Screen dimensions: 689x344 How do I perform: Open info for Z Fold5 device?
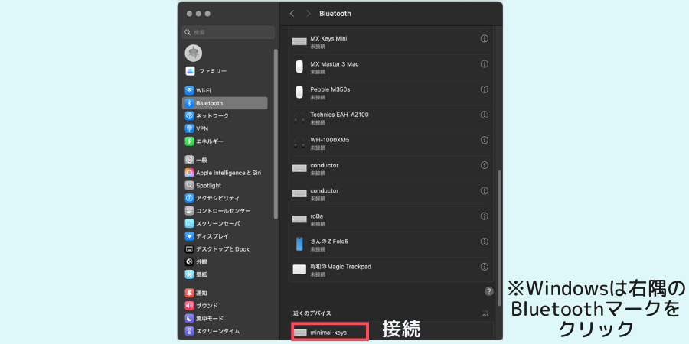[x=485, y=242]
